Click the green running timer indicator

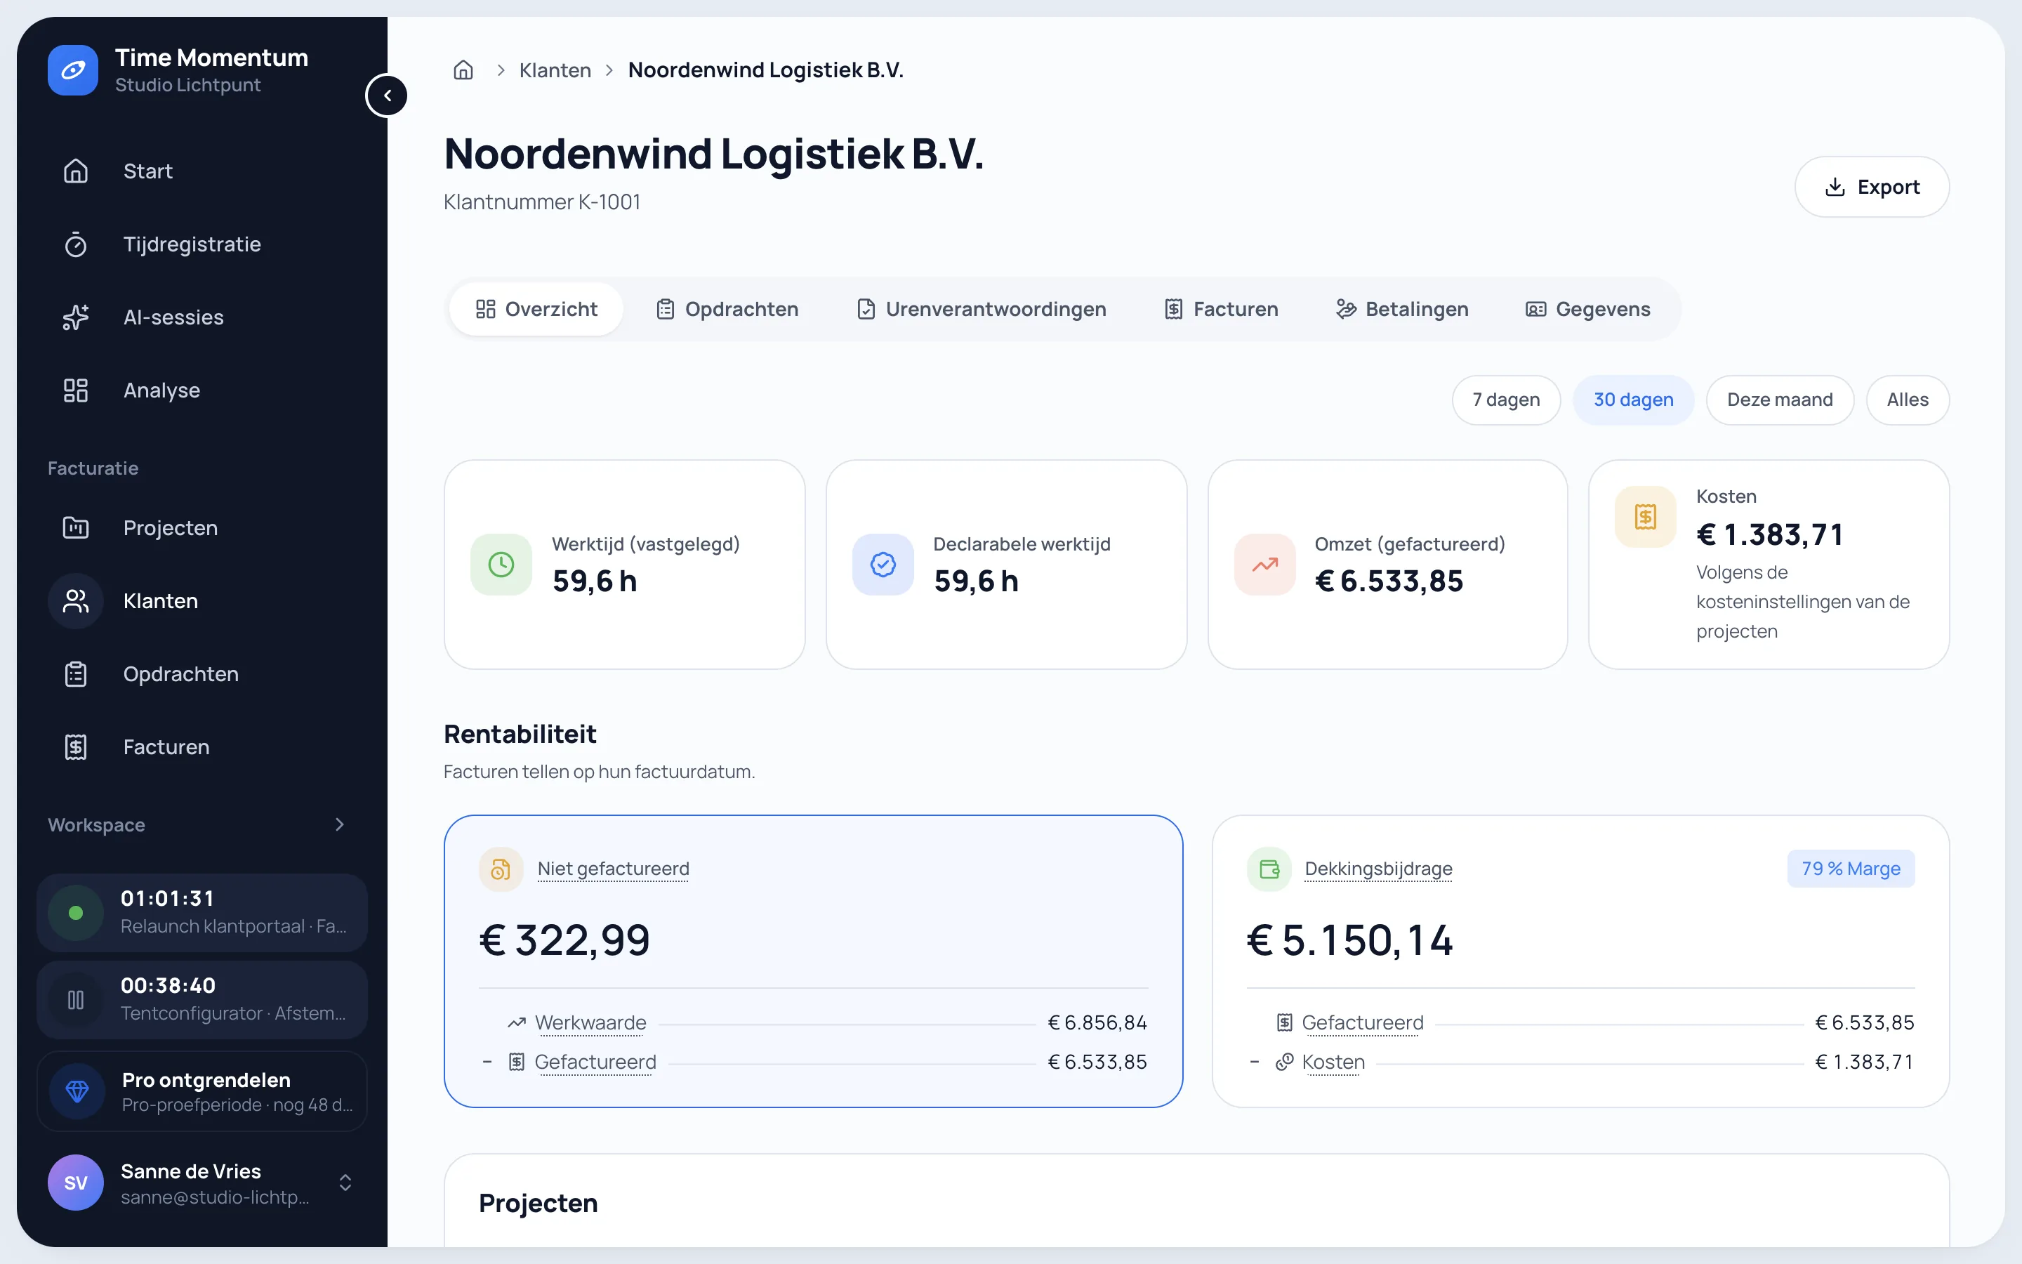coord(75,913)
